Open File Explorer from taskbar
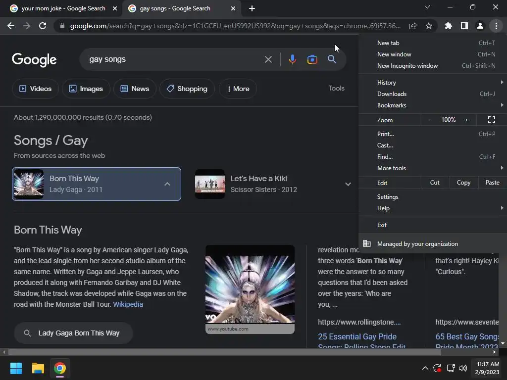Viewport: 507px width, 380px height. point(38,368)
